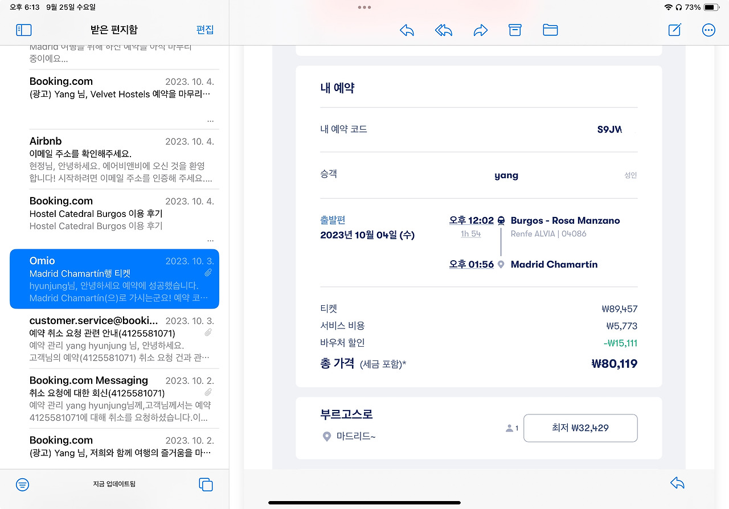Viewport: 729px width, 509px height.
Task: Tap the 오후 12:02 departure time link
Action: click(x=472, y=220)
